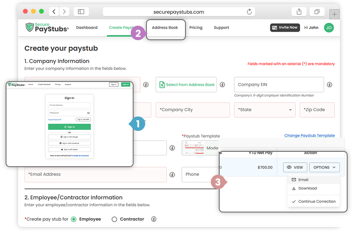This screenshot has width=356, height=249.
Task: Toggle password visibility eye in Sign In
Action: pos(88,113)
